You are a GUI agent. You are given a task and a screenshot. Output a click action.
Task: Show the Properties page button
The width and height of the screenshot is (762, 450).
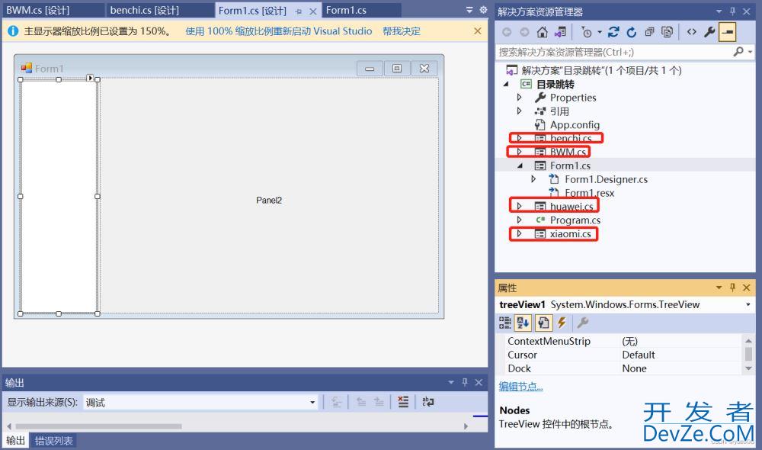(543, 323)
